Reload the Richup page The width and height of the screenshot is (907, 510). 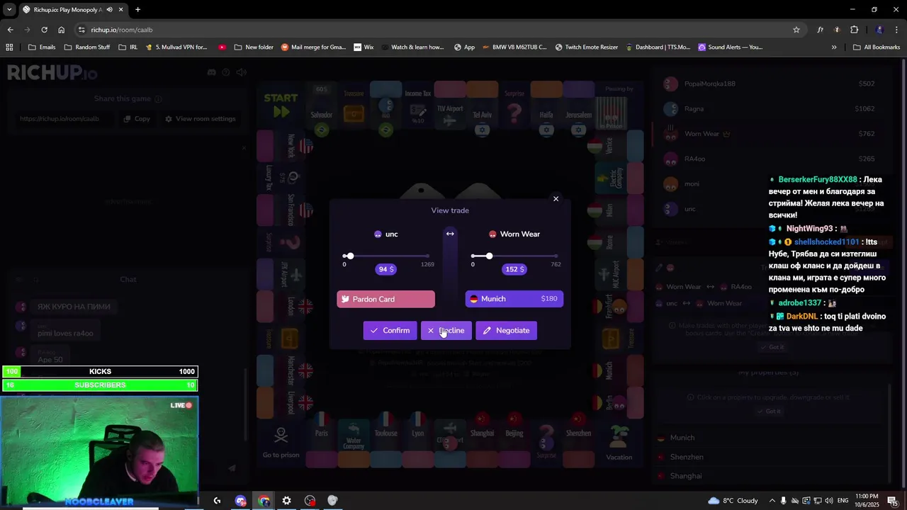coord(44,30)
